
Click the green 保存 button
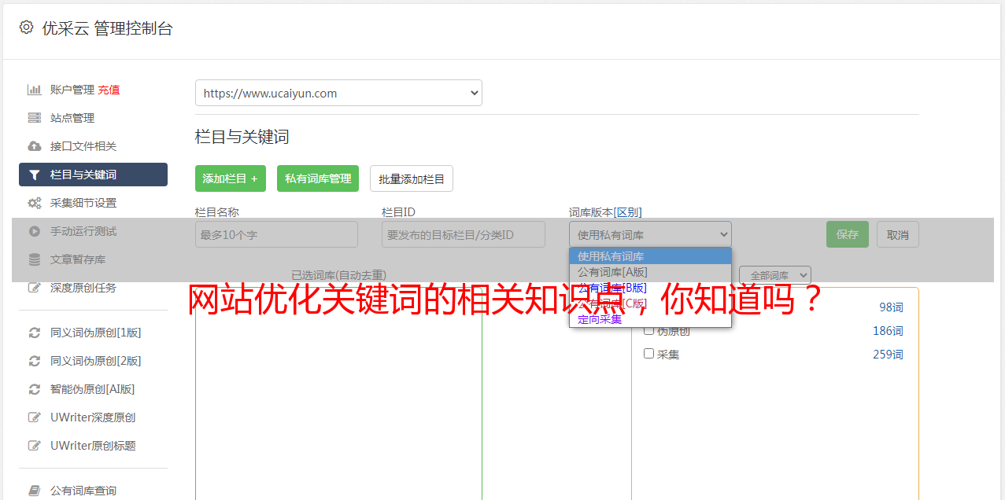tap(848, 234)
